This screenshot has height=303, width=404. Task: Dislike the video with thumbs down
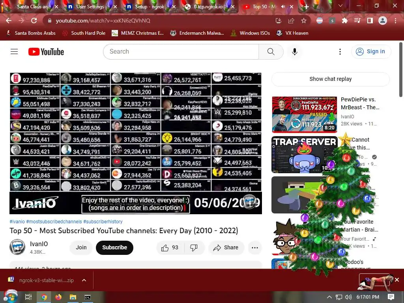(x=194, y=248)
